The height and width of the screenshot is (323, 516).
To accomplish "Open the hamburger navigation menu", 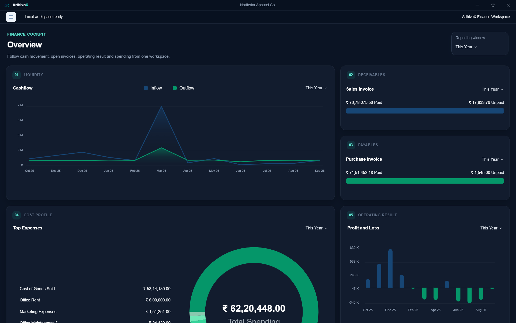I will click(x=11, y=17).
